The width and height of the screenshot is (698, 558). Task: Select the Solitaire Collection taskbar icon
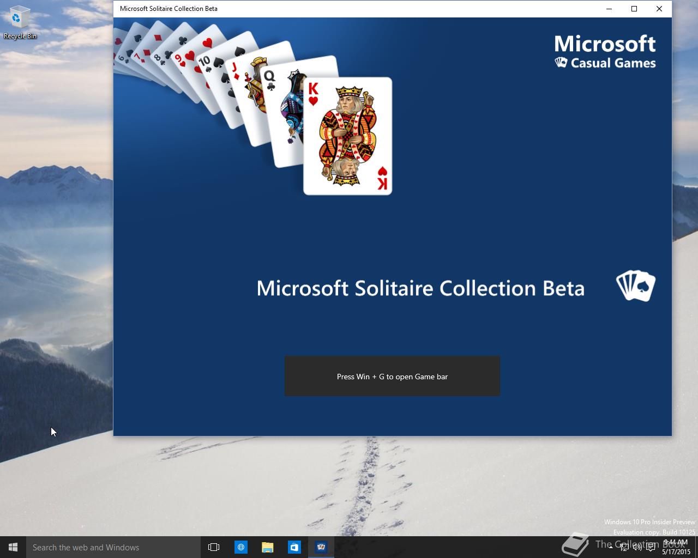coord(321,547)
